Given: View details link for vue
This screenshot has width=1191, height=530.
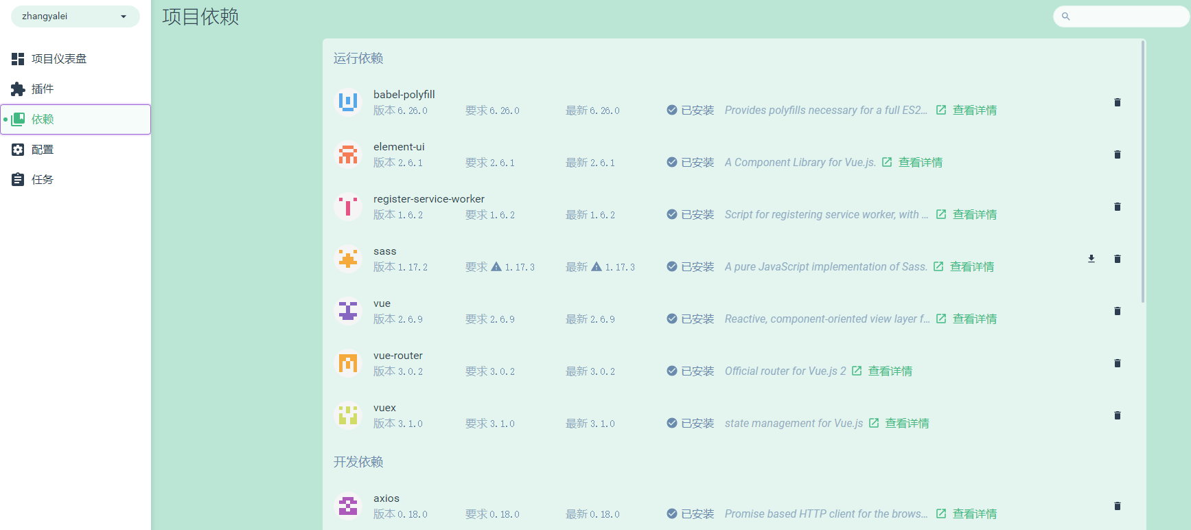Looking at the screenshot, I should tap(974, 319).
